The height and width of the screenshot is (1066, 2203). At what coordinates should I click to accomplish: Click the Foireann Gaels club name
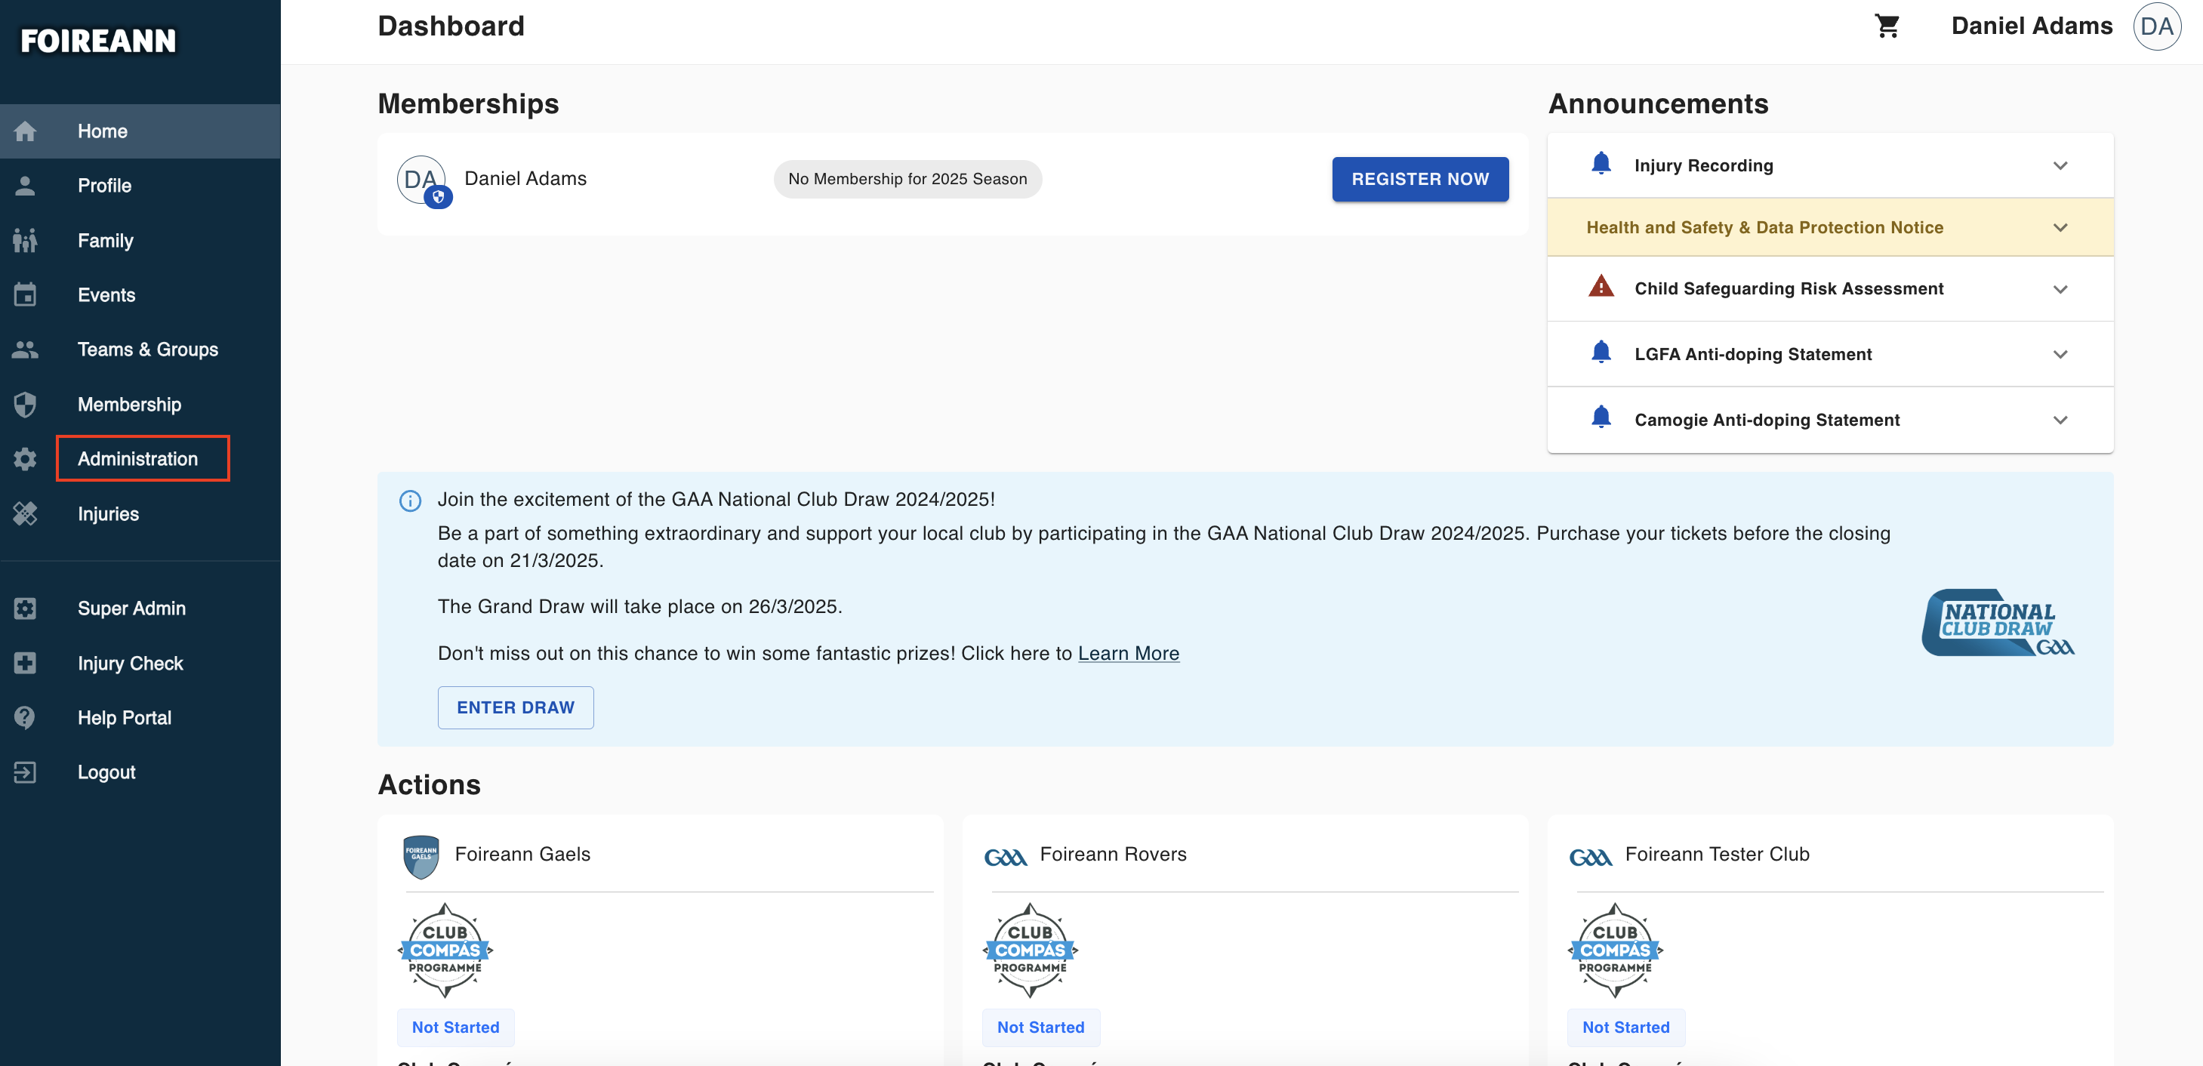pos(522,855)
